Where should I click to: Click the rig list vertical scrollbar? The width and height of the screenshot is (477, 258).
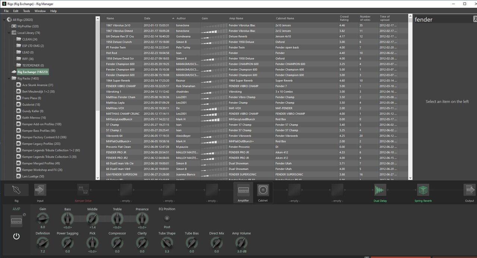[x=410, y=97]
